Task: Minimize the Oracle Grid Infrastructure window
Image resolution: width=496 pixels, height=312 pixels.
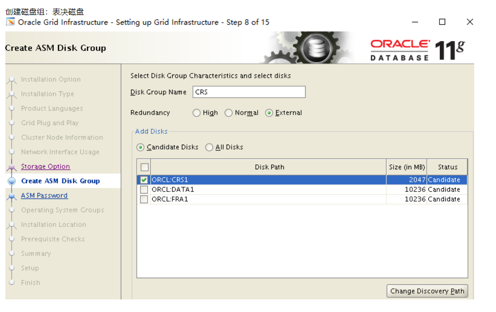Action: (415, 22)
